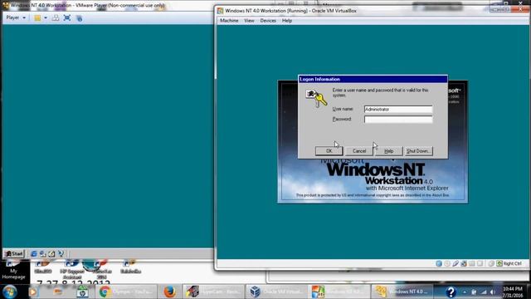Click the second quick launch icon beside Start
Image resolution: width=531 pixels, height=299 pixels.
(42, 253)
